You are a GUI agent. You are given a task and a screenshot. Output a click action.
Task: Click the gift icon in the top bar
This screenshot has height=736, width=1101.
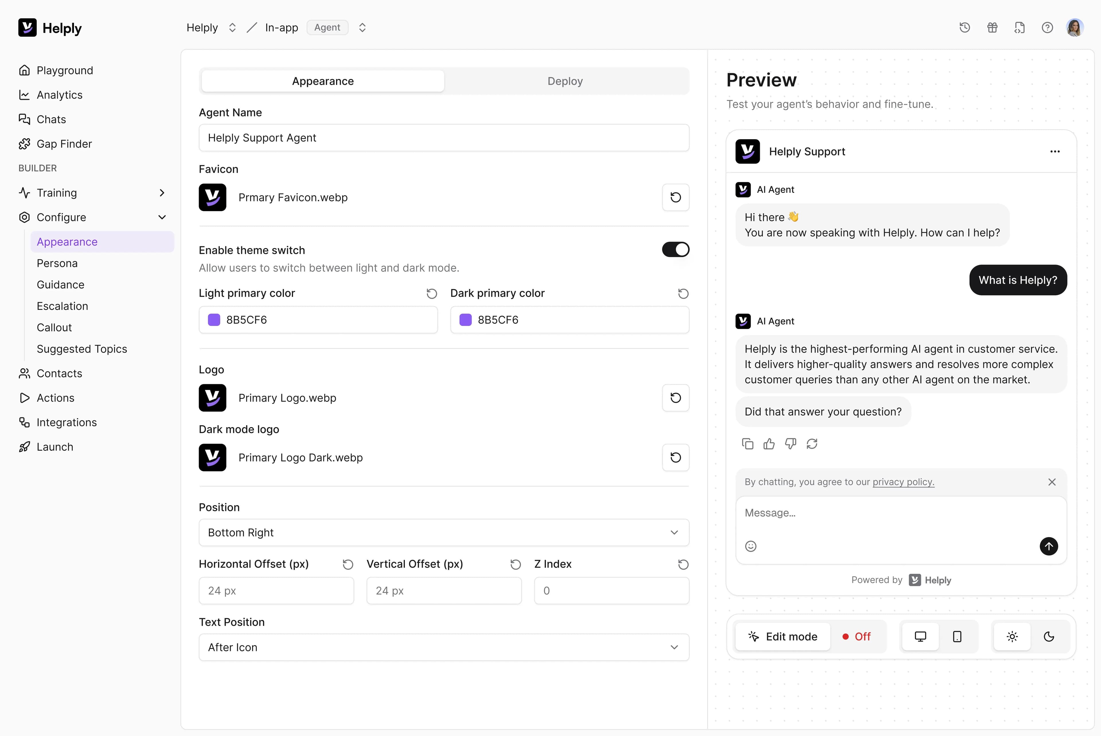pos(992,28)
